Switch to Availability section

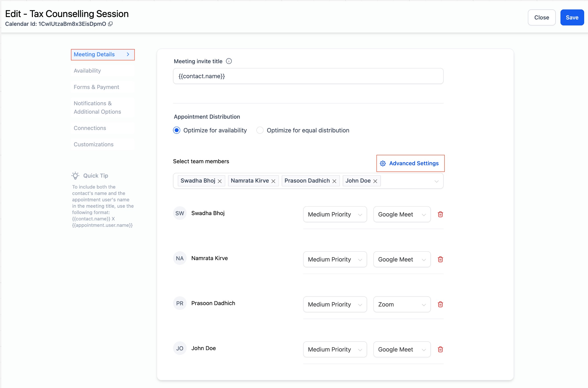[x=87, y=71]
